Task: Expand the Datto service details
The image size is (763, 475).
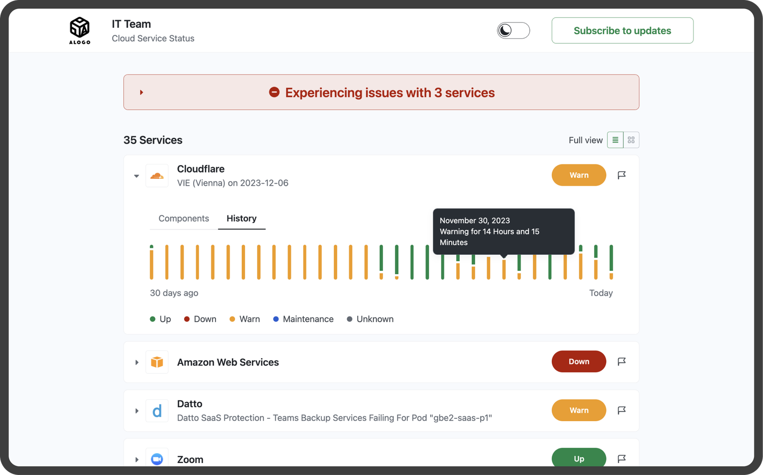Action: point(136,411)
